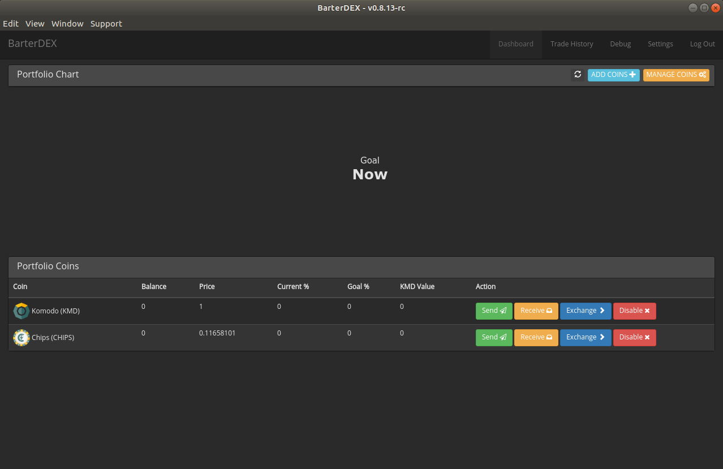Switch to the Dashboard tab
This screenshot has width=723, height=469.
click(516, 44)
